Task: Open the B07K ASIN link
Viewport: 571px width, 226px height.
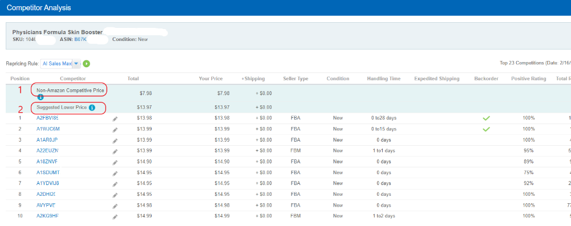Action: tap(80, 39)
